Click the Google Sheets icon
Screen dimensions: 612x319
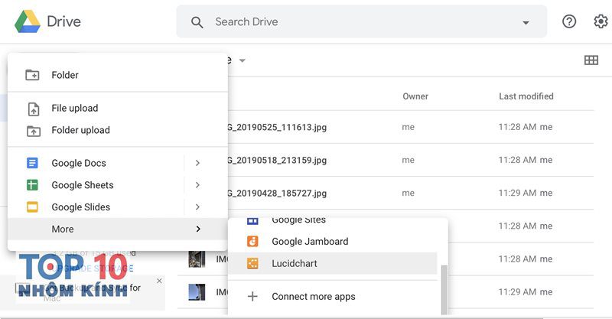coord(32,184)
